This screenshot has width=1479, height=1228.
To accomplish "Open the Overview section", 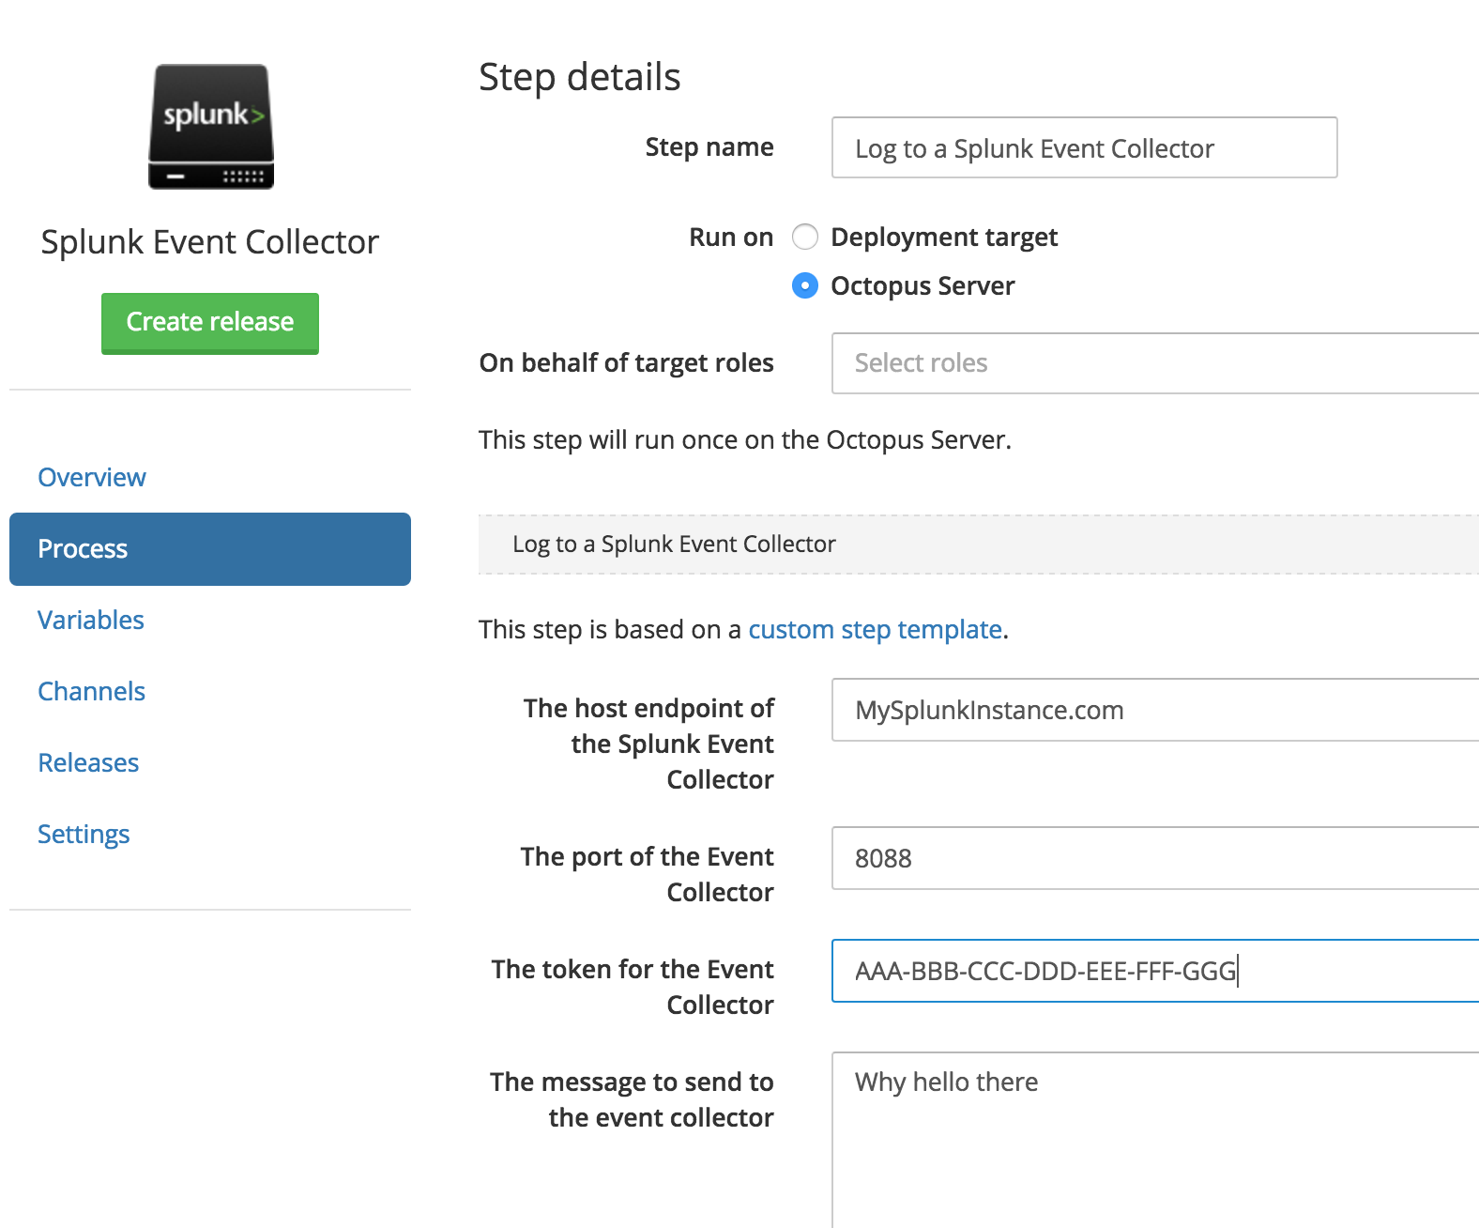I will click(x=92, y=477).
